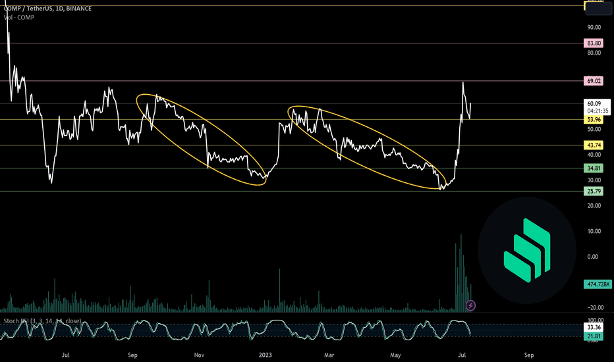Select the horizontal line at 83.80

(292, 43)
